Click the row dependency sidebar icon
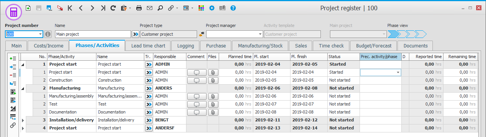This screenshot has width=486, height=137. [13, 117]
